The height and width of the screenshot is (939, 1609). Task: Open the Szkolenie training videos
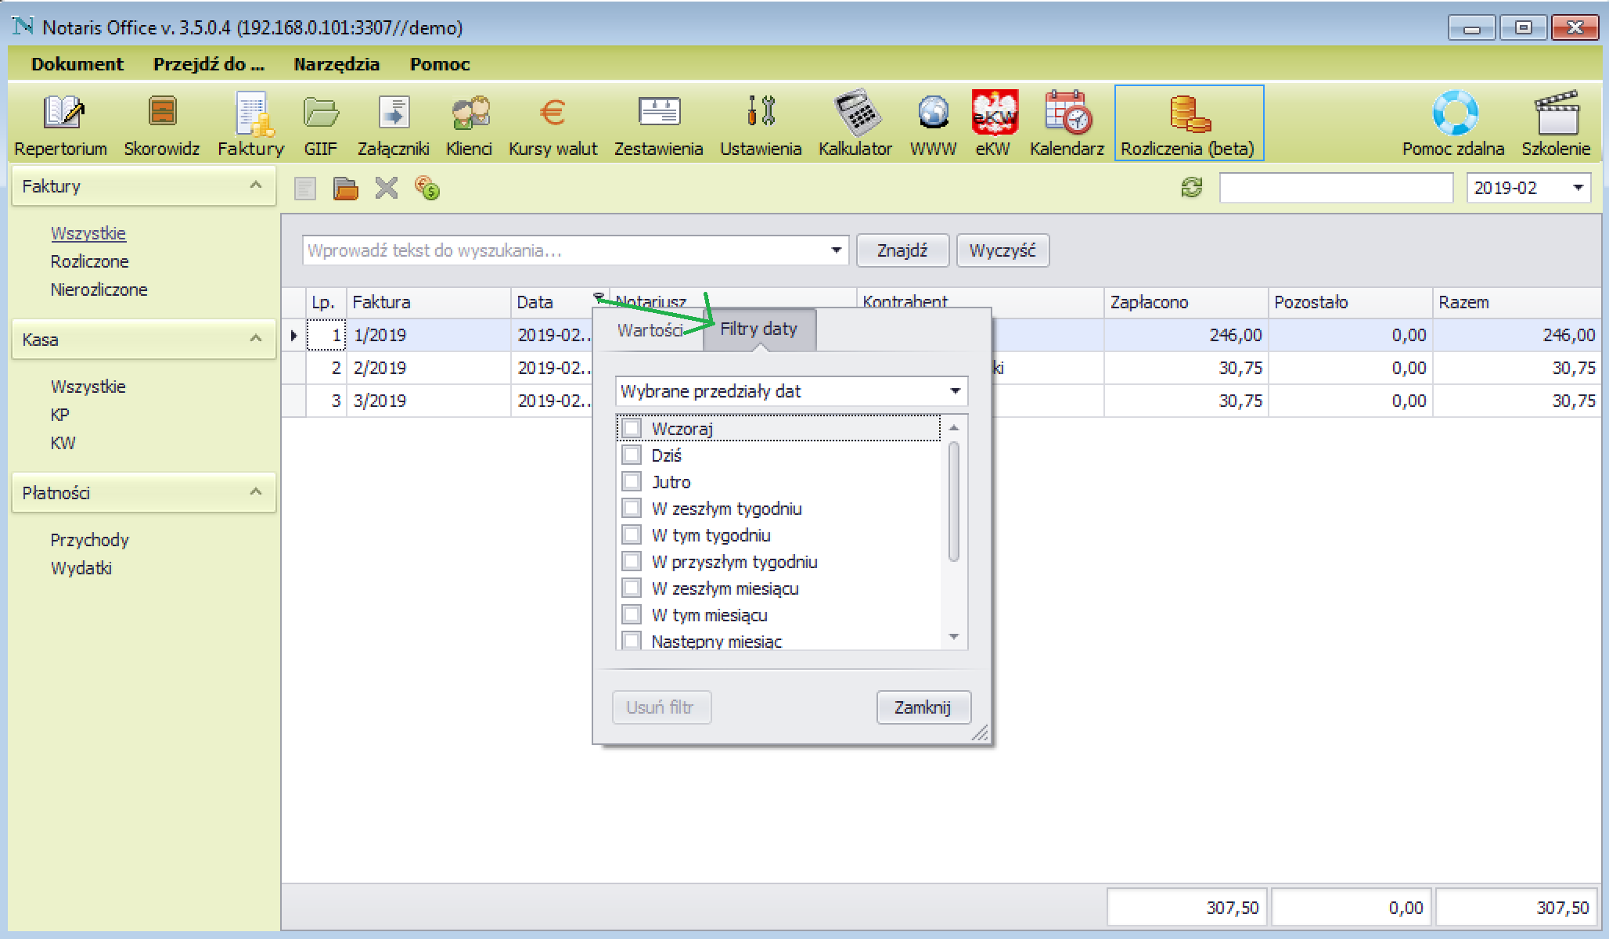point(1556,124)
